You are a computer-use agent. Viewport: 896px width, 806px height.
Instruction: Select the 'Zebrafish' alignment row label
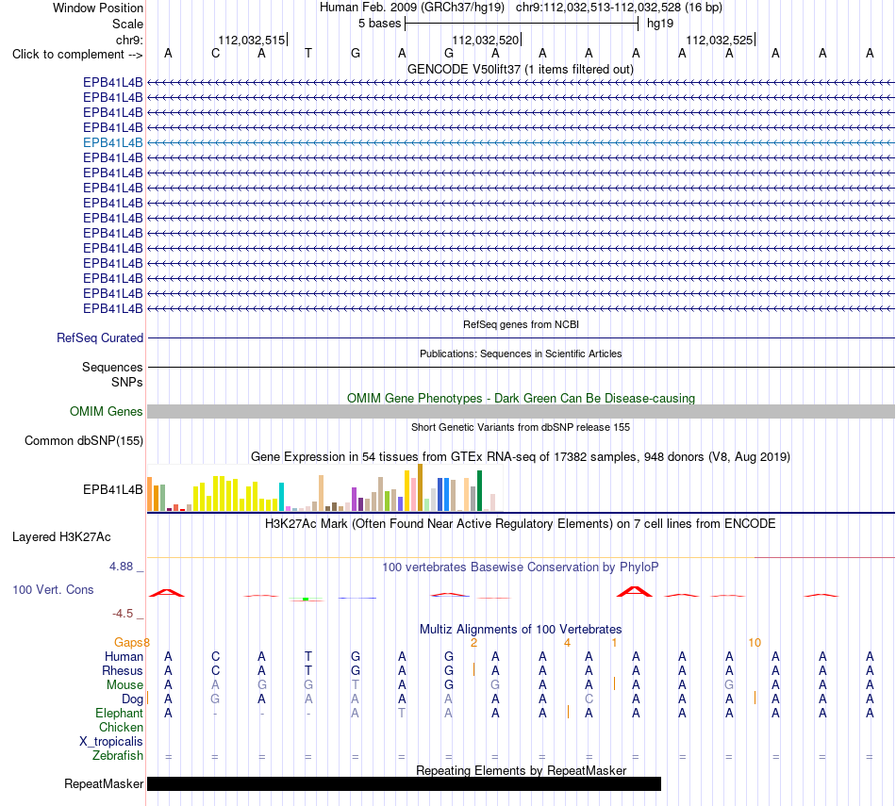click(x=118, y=755)
